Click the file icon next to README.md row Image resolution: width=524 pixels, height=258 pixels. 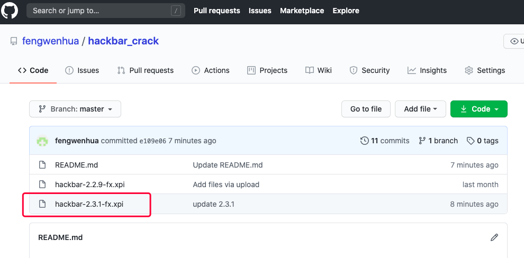pos(42,165)
